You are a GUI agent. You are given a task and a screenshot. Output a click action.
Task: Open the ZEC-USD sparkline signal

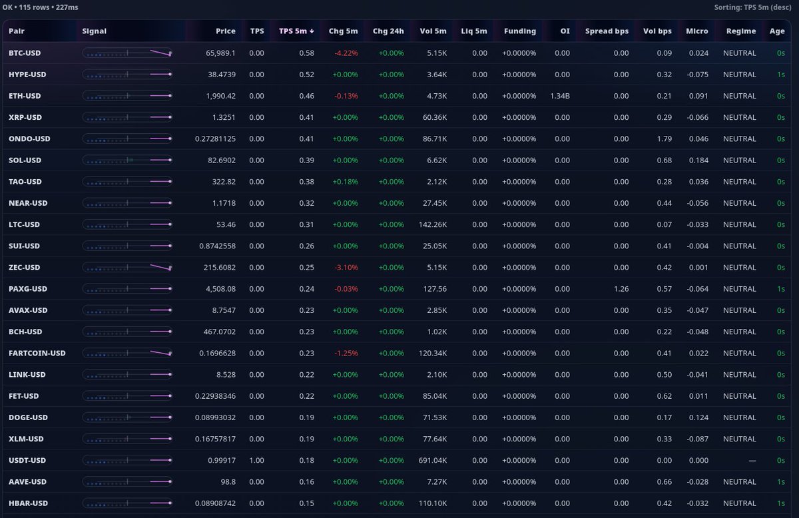coord(127,268)
